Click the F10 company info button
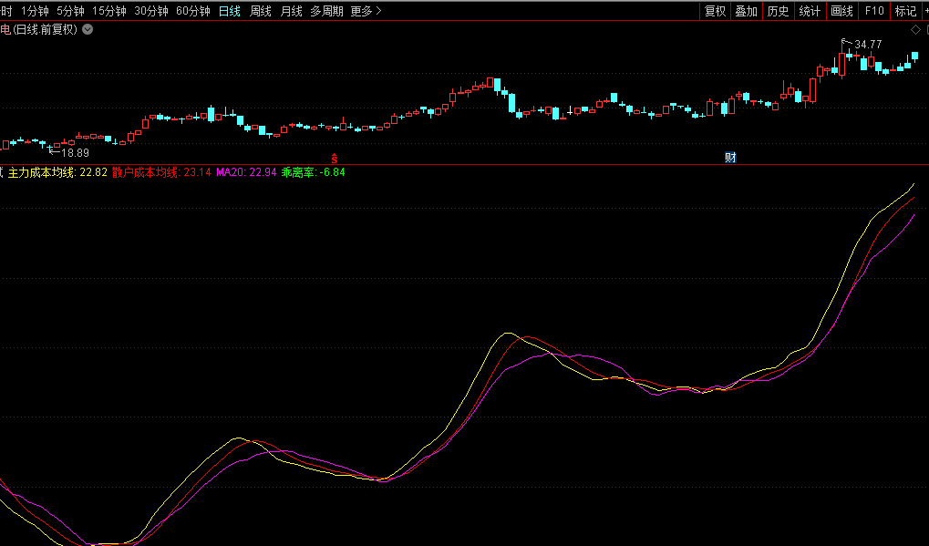The image size is (929, 546). pyautogui.click(x=874, y=11)
